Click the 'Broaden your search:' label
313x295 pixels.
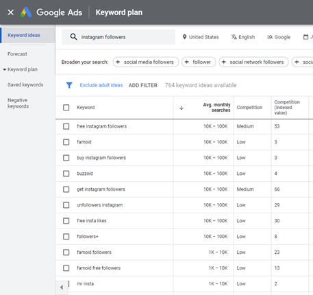point(85,62)
